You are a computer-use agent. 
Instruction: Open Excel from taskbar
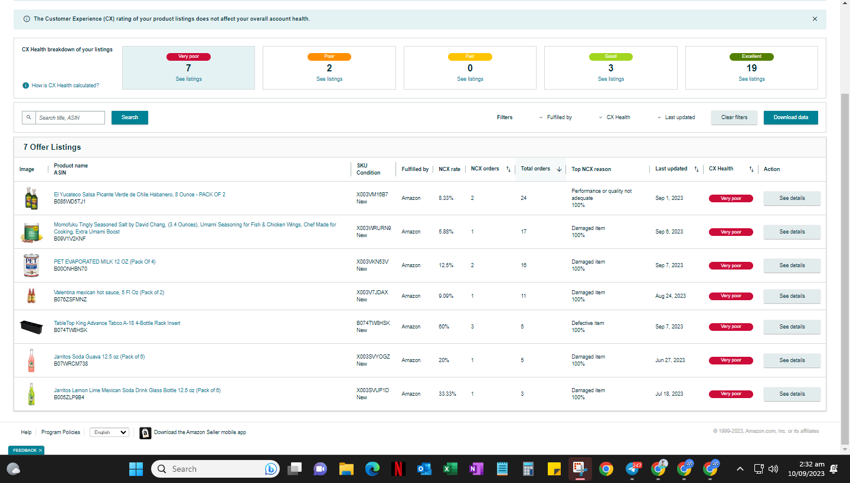tap(450, 469)
